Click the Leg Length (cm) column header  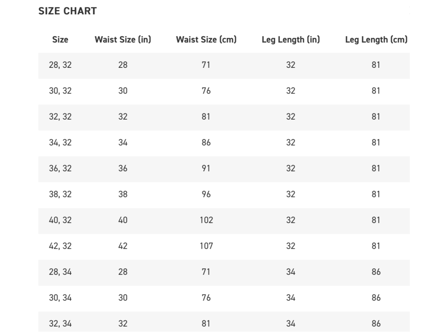376,40
